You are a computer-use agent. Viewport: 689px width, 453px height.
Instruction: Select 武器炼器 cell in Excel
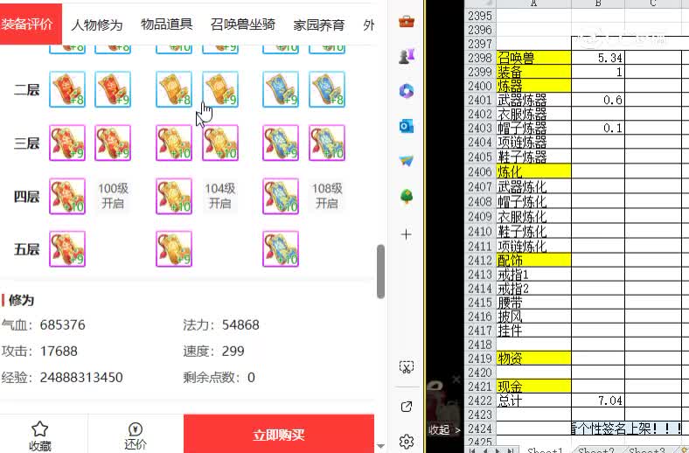[534, 100]
